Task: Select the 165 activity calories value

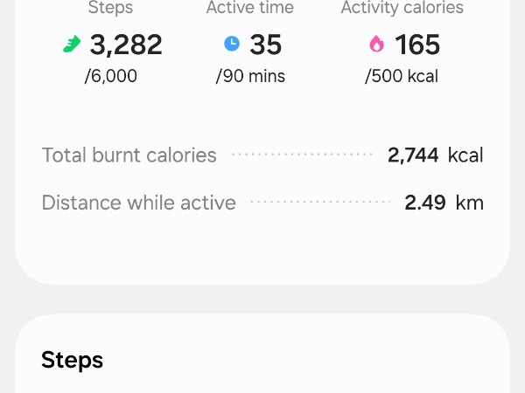Action: 416,45
